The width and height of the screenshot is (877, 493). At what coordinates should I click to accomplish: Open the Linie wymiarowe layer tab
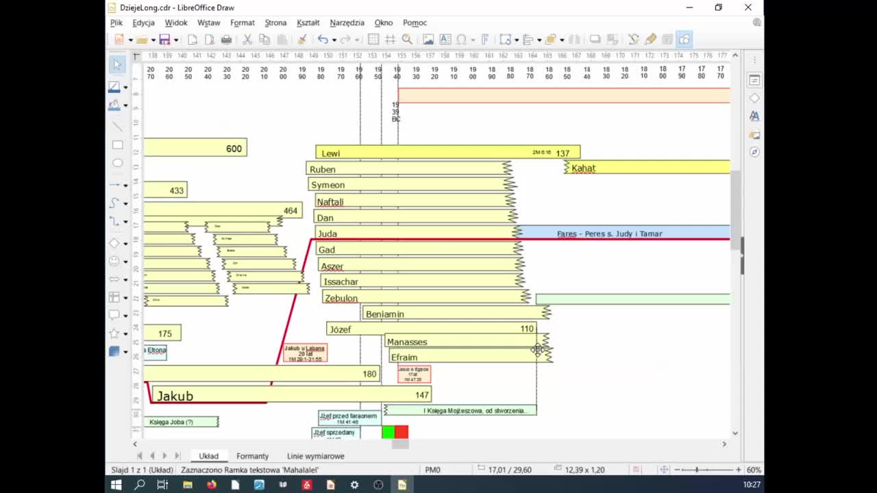point(315,456)
